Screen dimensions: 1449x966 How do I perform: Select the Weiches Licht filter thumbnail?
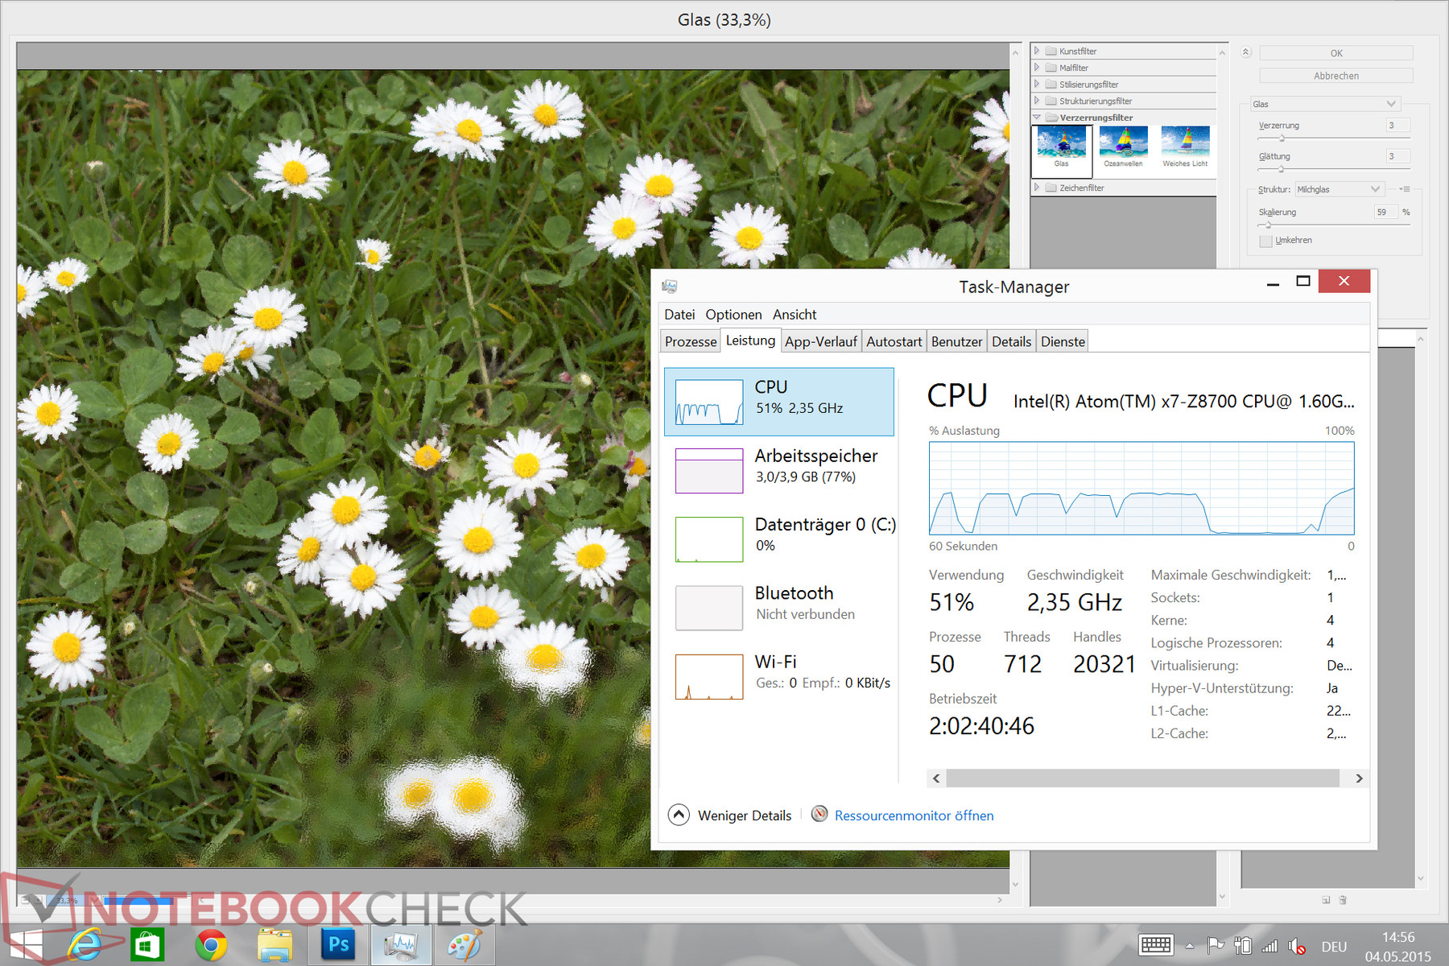click(1185, 147)
